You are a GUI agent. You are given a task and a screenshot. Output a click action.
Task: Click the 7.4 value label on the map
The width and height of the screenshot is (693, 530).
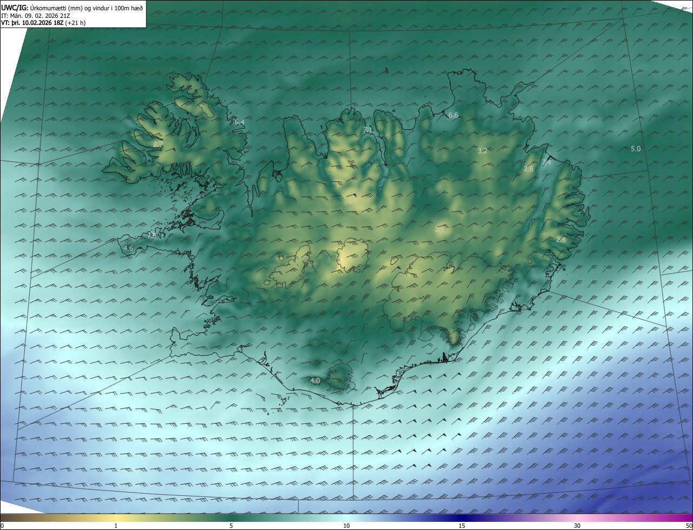point(546,162)
